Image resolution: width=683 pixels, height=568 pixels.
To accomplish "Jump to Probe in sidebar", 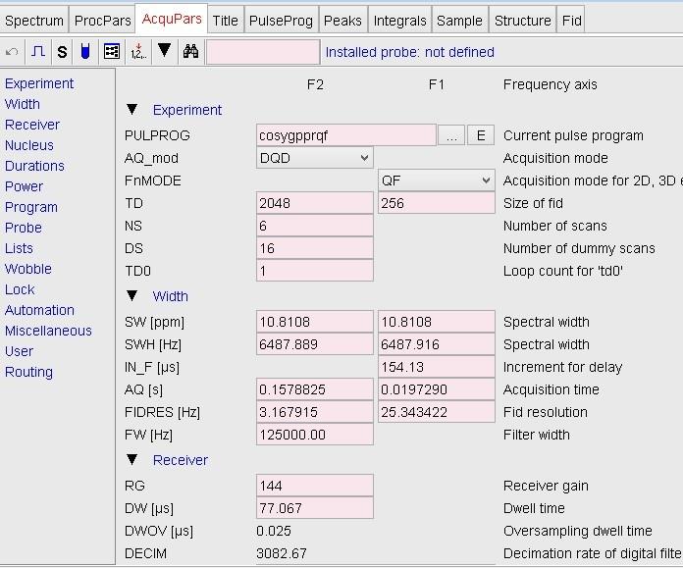I will click(24, 228).
